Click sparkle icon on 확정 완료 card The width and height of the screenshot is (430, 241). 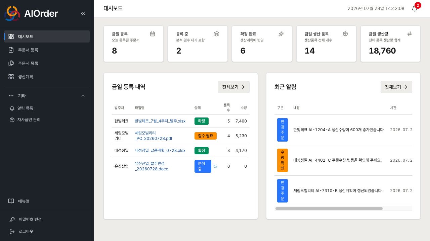click(x=281, y=34)
